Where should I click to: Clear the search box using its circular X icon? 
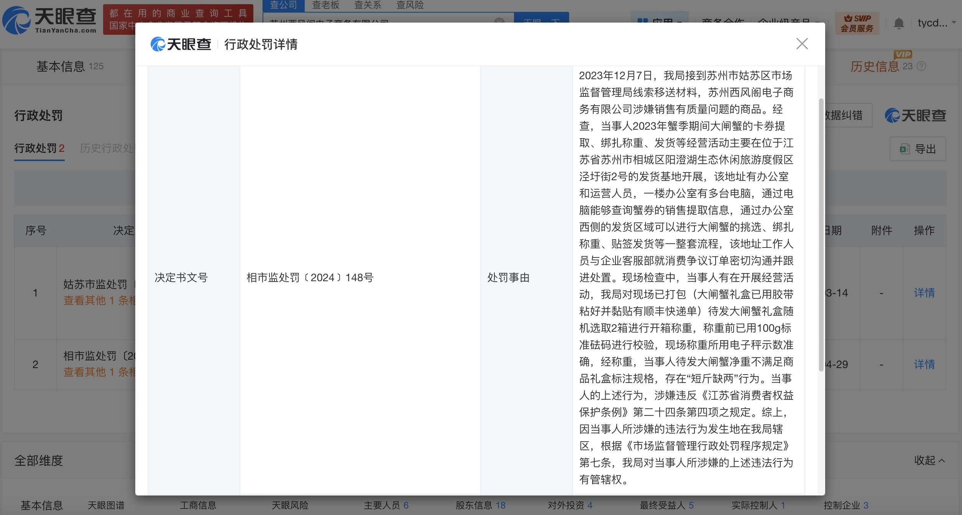(499, 22)
